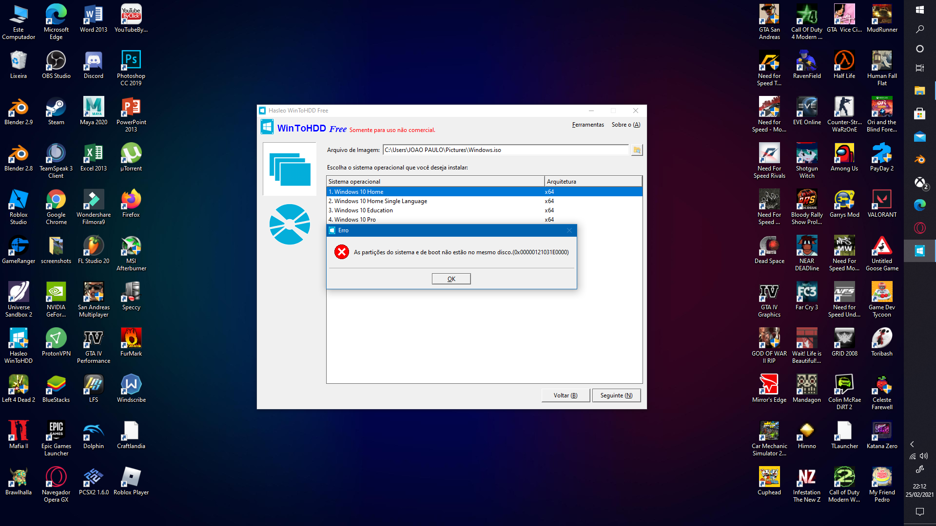Open the Windows Start button
Viewport: 936px width, 526px height.
(920, 10)
